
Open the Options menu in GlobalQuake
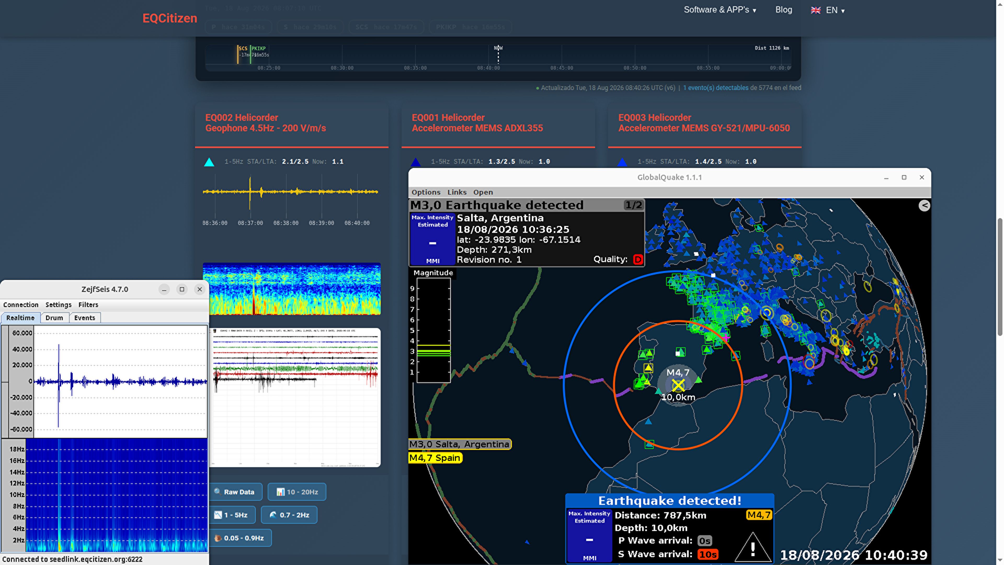[x=426, y=192]
